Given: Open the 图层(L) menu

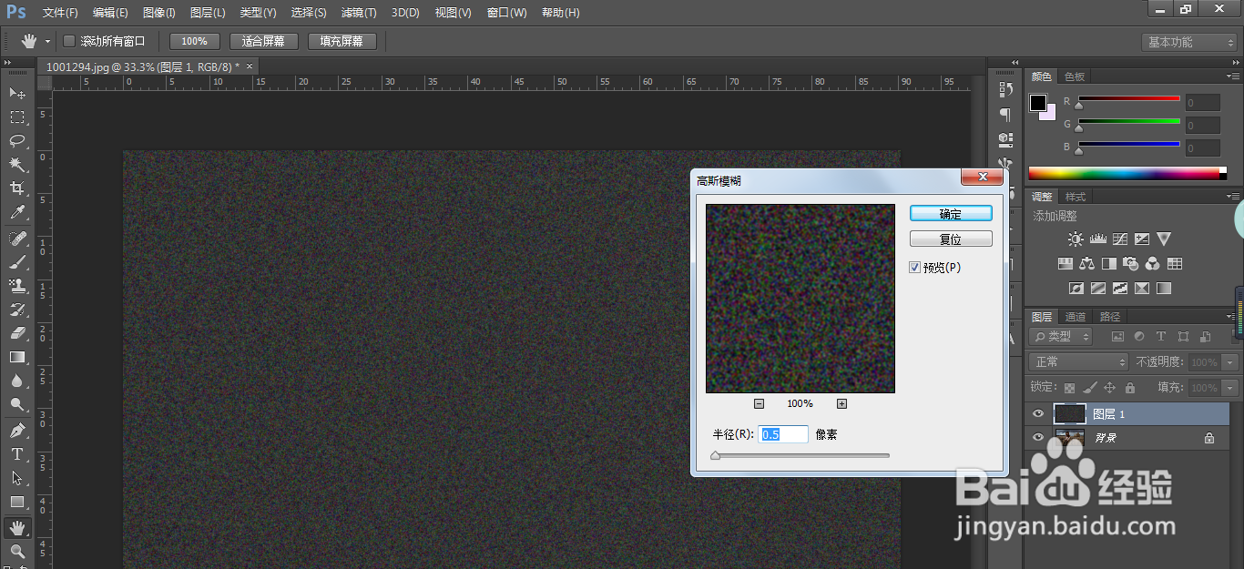Looking at the screenshot, I should coord(208,13).
